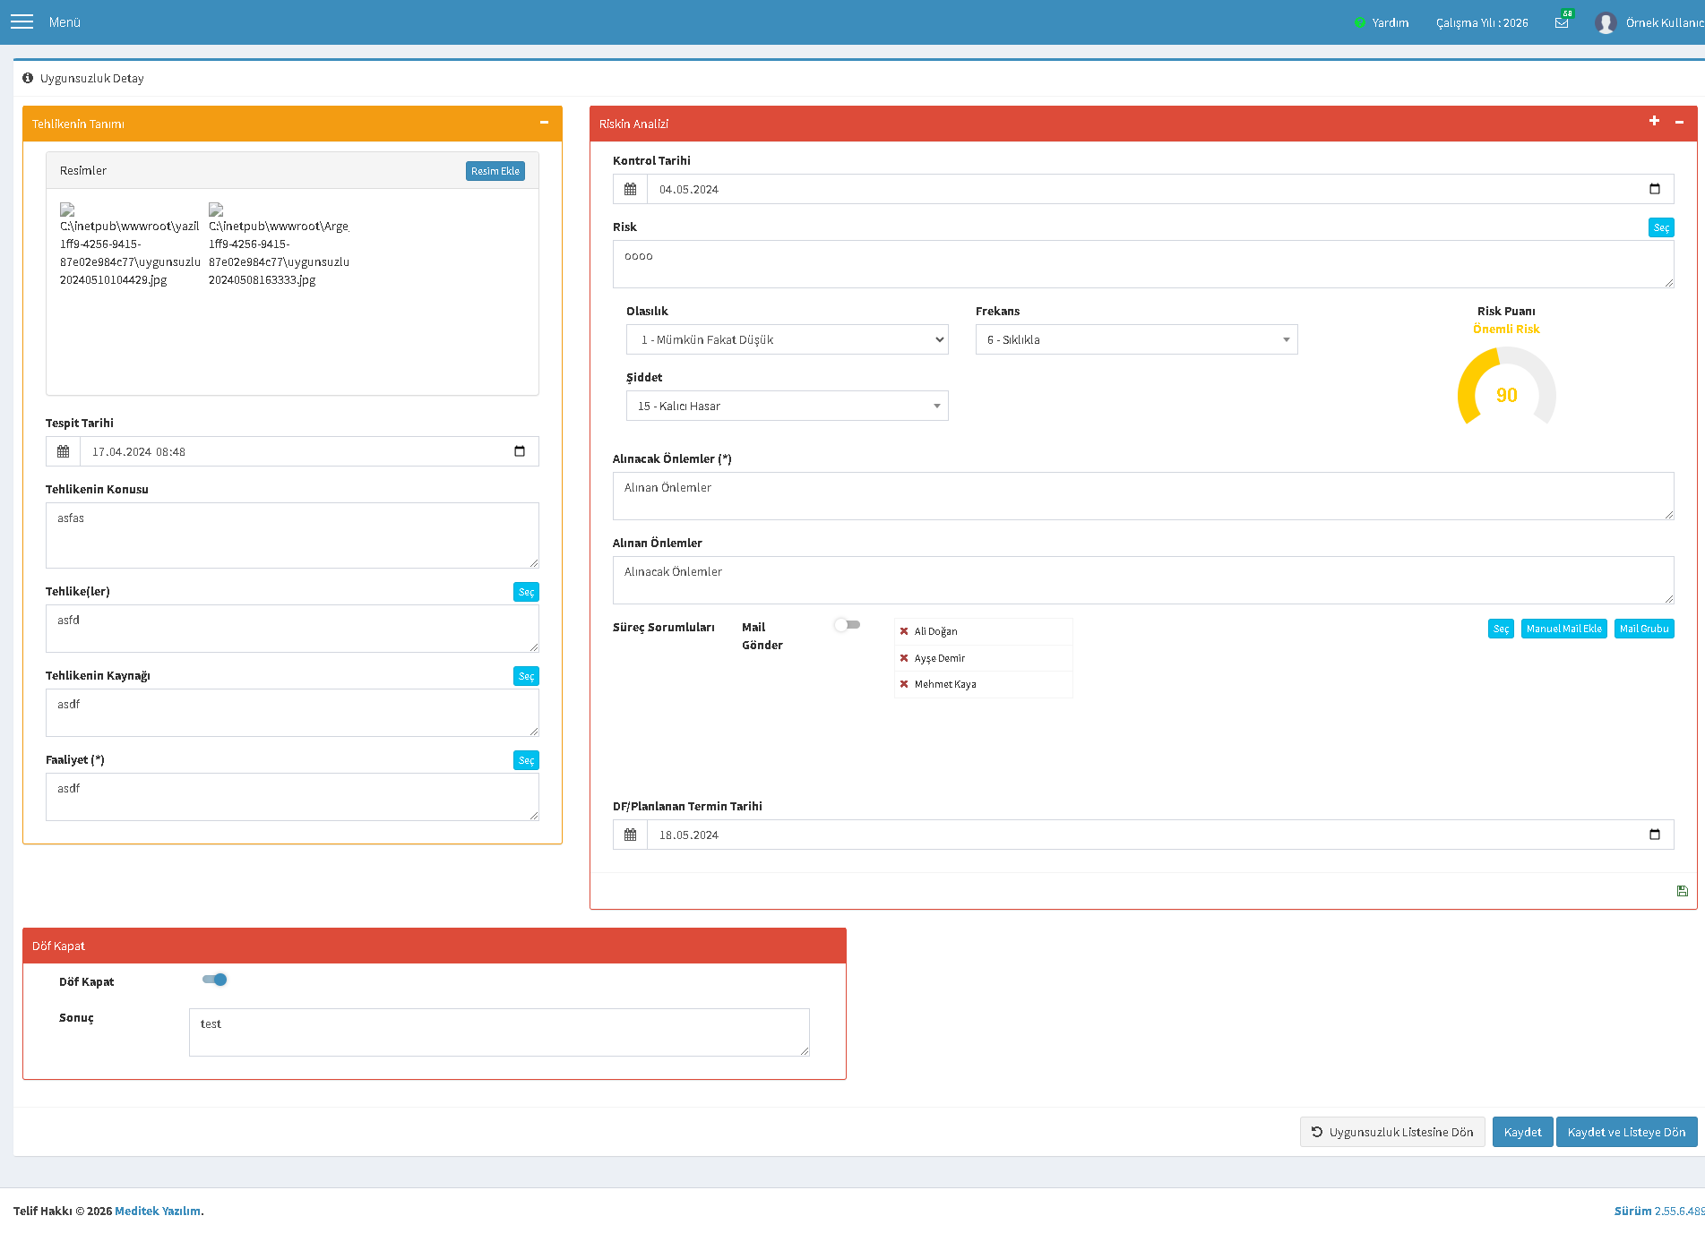Click the green save icon in Riskin Analizi

point(1682,891)
